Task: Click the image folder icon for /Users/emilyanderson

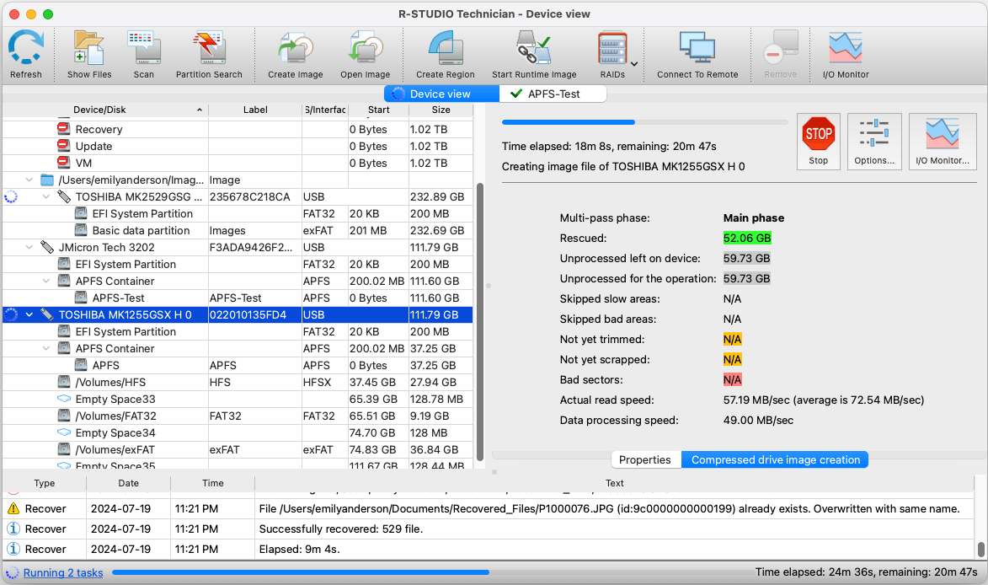Action: pos(46,180)
